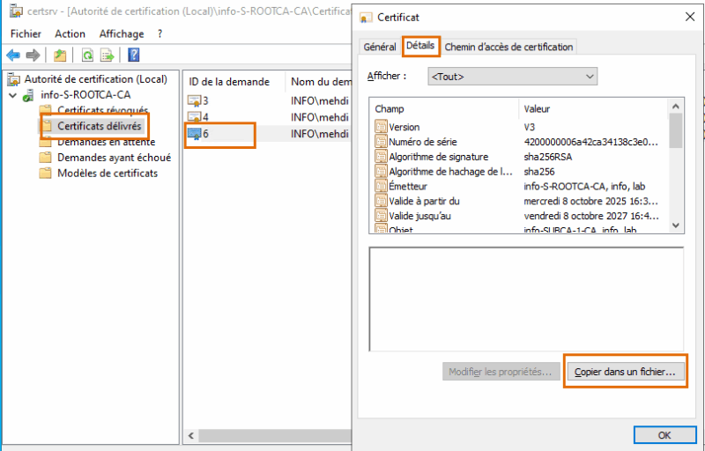The width and height of the screenshot is (705, 451).
Task: Click the Demandes ayant échoué folder icon
Action: (x=45, y=158)
